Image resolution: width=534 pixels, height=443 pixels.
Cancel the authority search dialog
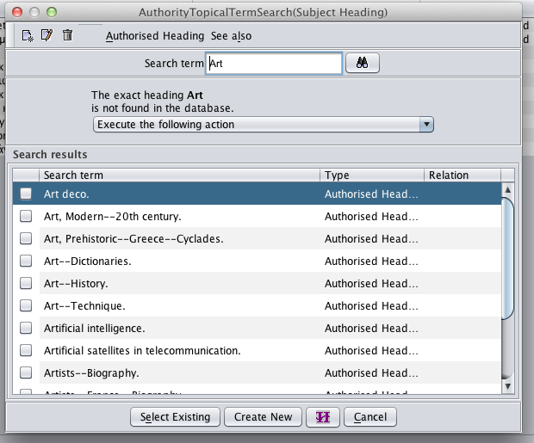pyautogui.click(x=370, y=417)
